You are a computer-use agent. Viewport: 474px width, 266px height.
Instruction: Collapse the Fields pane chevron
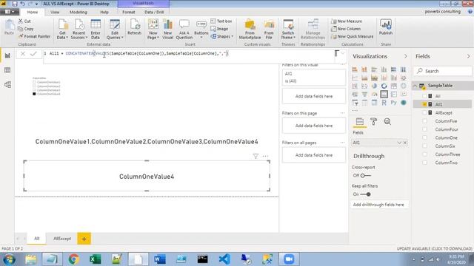468,56
